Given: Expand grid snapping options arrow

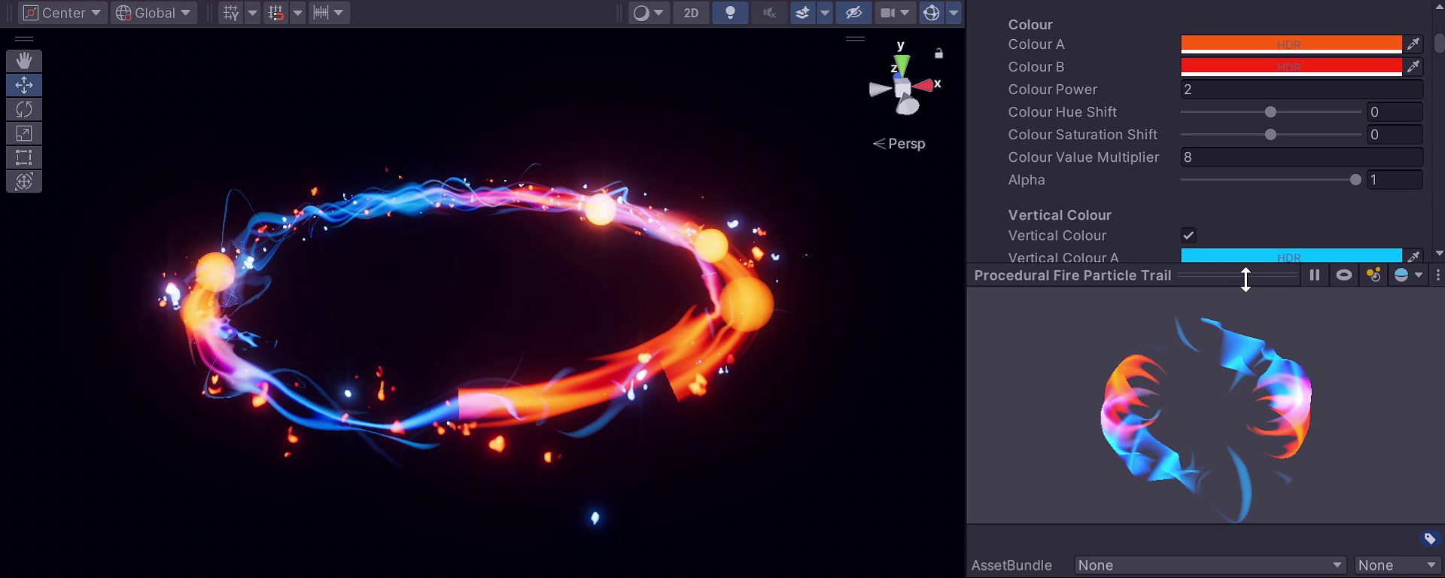Looking at the screenshot, I should 298,13.
